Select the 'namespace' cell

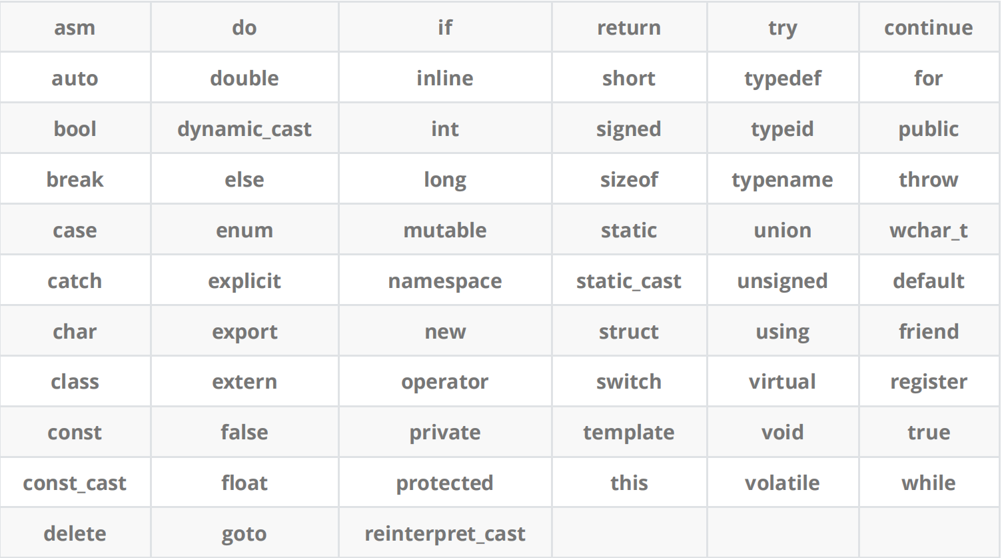pos(445,281)
